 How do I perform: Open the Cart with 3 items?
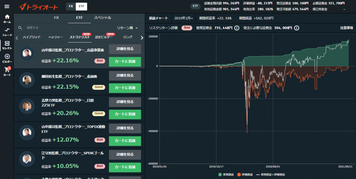(x=7, y=71)
